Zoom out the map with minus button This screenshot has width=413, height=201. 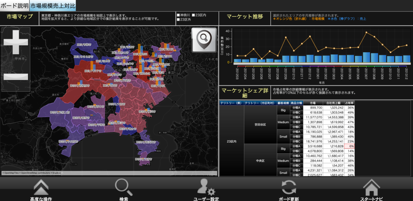point(16,76)
